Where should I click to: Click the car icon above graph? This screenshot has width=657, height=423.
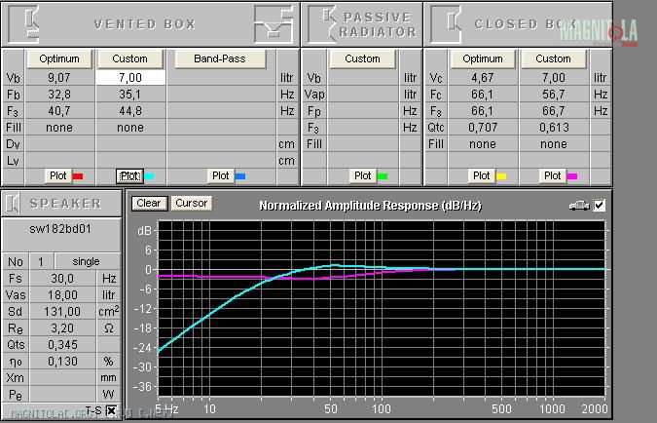(x=579, y=206)
